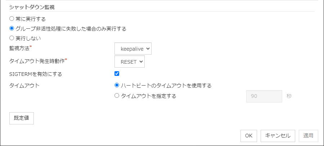
Task: Select the 常に実行する radio button
Action: tap(12, 18)
